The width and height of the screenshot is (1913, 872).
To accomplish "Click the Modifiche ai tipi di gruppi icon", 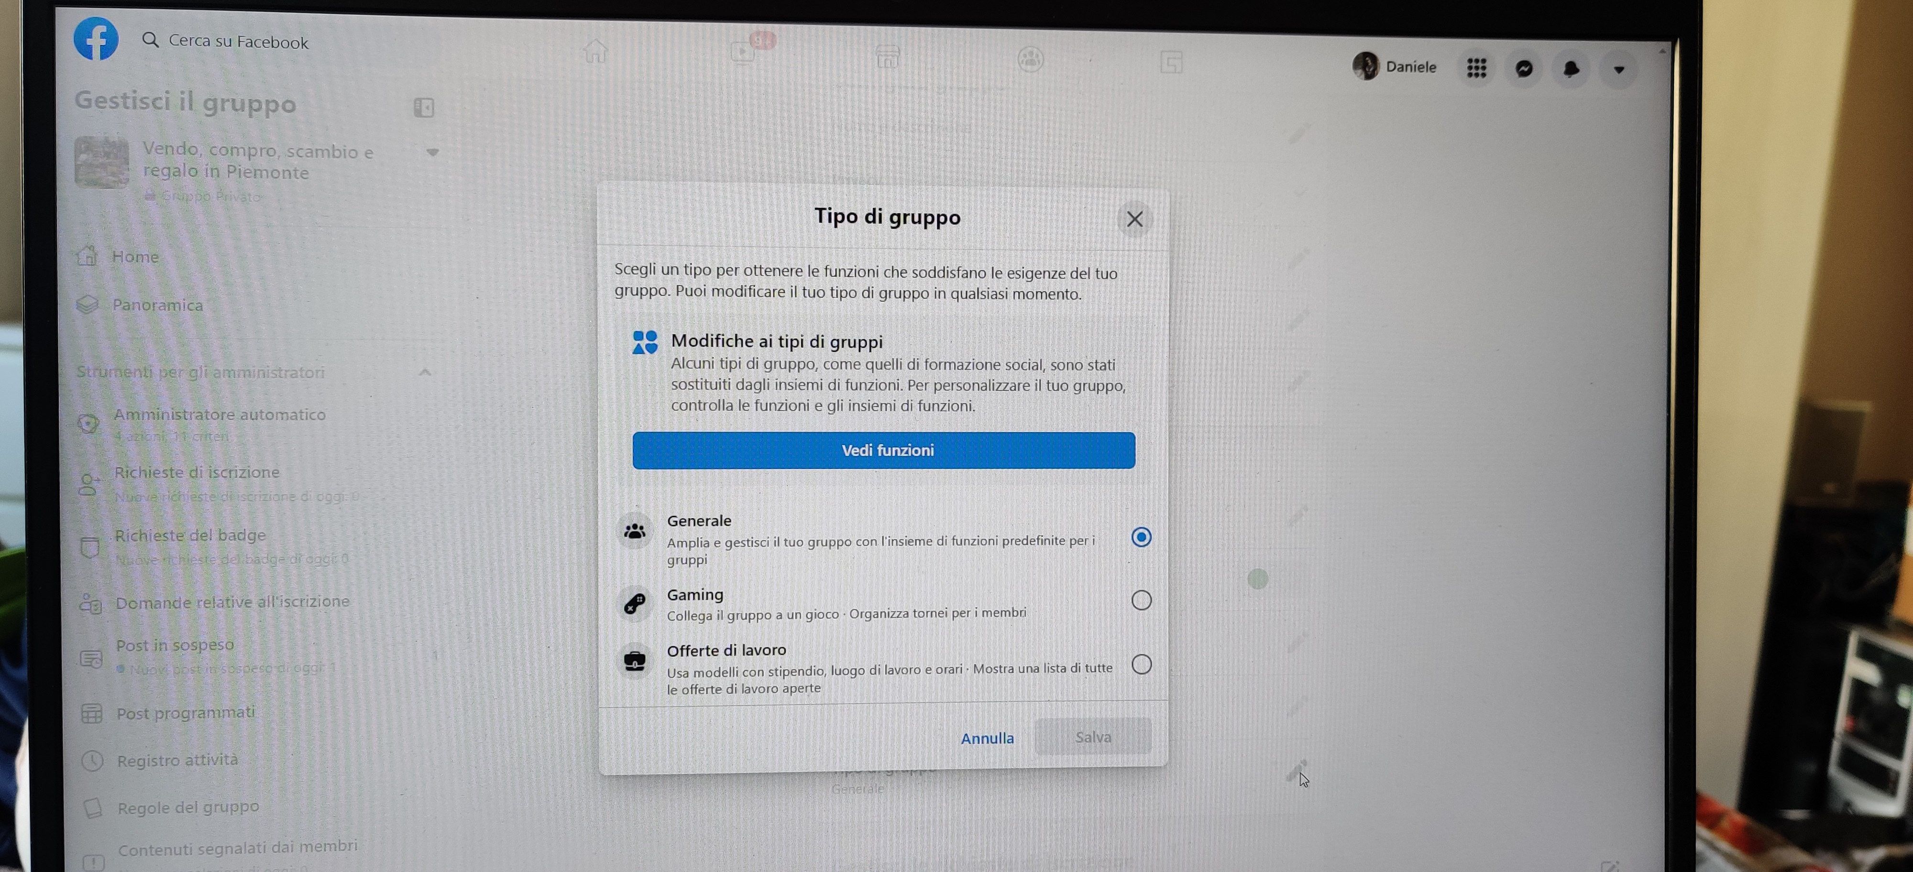I will click(x=645, y=343).
